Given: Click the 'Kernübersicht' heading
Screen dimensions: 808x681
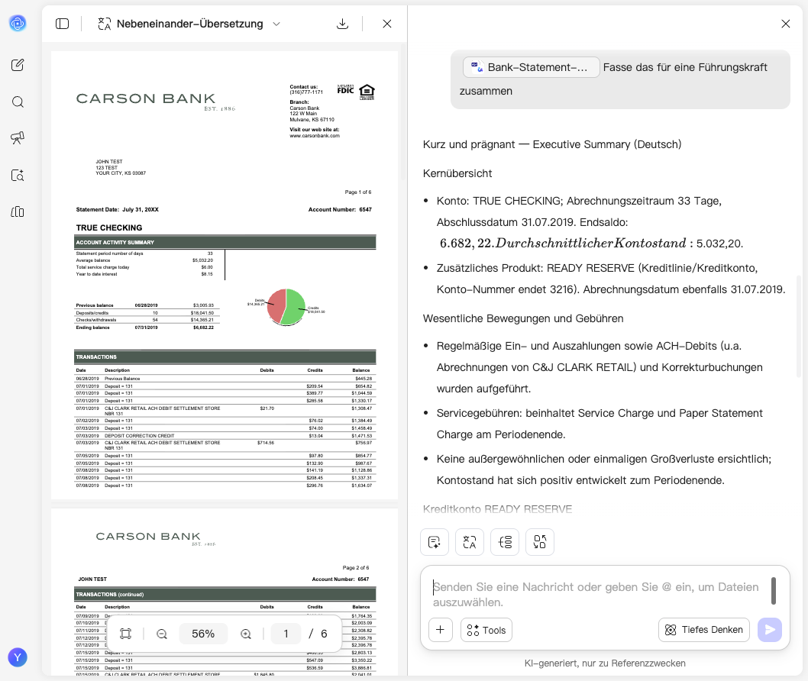Looking at the screenshot, I should pyautogui.click(x=457, y=173).
